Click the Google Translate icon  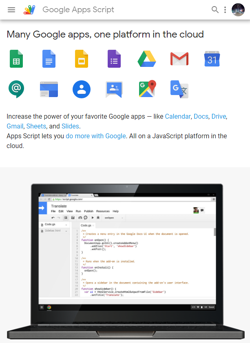pyautogui.click(x=179, y=89)
